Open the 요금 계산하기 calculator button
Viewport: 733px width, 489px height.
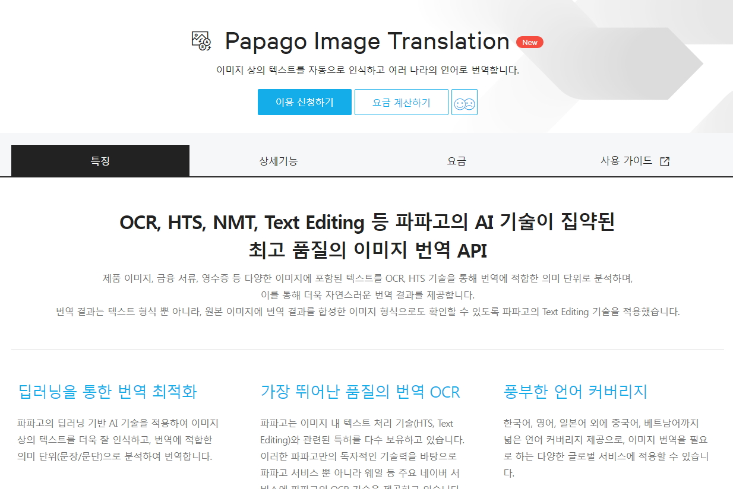(402, 102)
